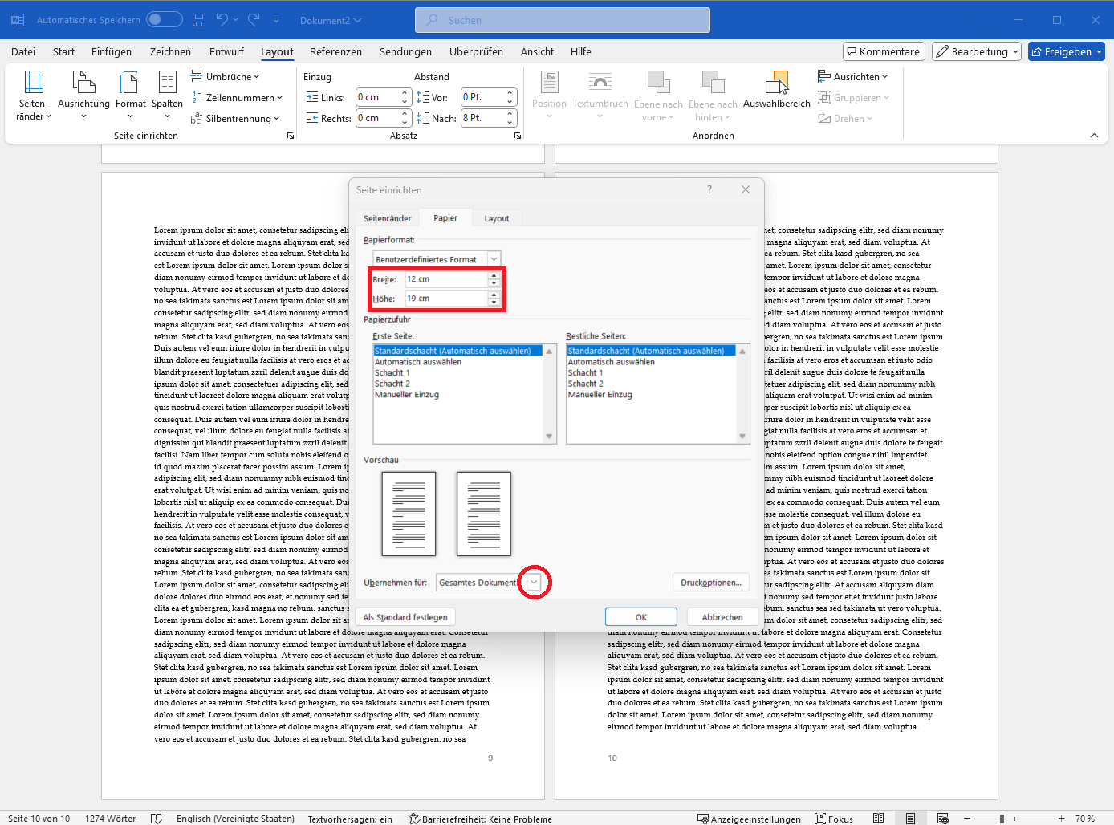Open the Spalten columns icon
Viewport: 1114px width, 825px height.
coord(167,96)
